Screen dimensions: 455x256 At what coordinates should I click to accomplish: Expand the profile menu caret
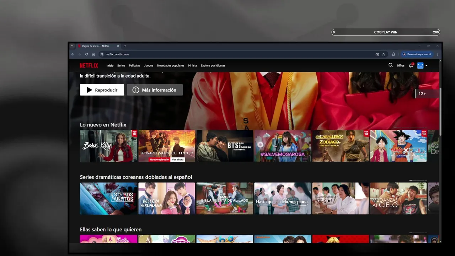point(426,65)
